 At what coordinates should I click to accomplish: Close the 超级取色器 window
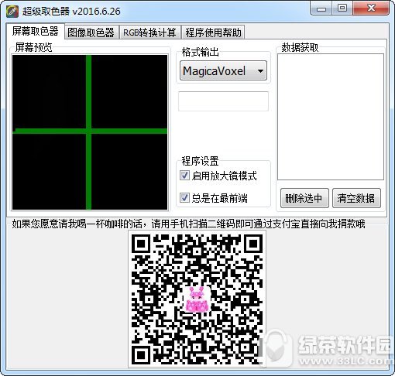coord(371,9)
